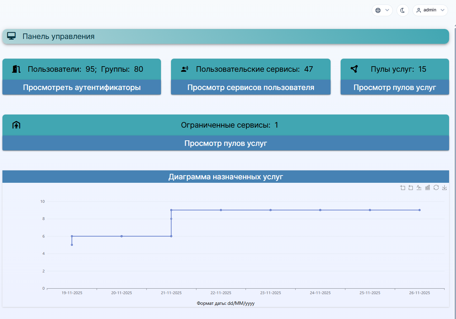This screenshot has height=319, width=456.
Task: Open the globe language dropdown
Action: pyautogui.click(x=382, y=10)
